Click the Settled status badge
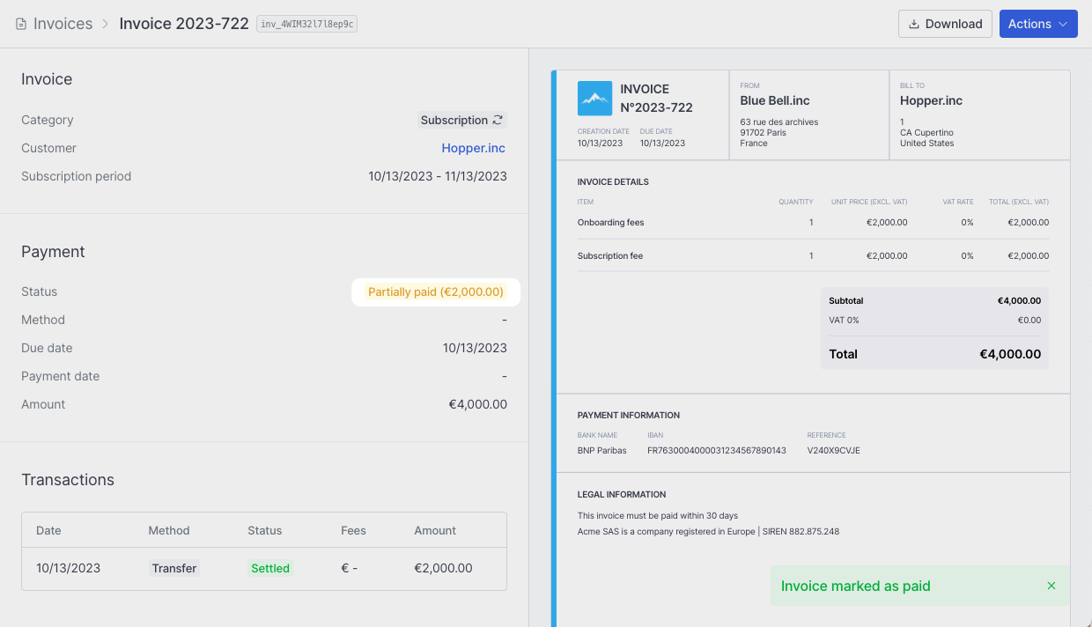This screenshot has height=627, width=1092. pyautogui.click(x=270, y=568)
